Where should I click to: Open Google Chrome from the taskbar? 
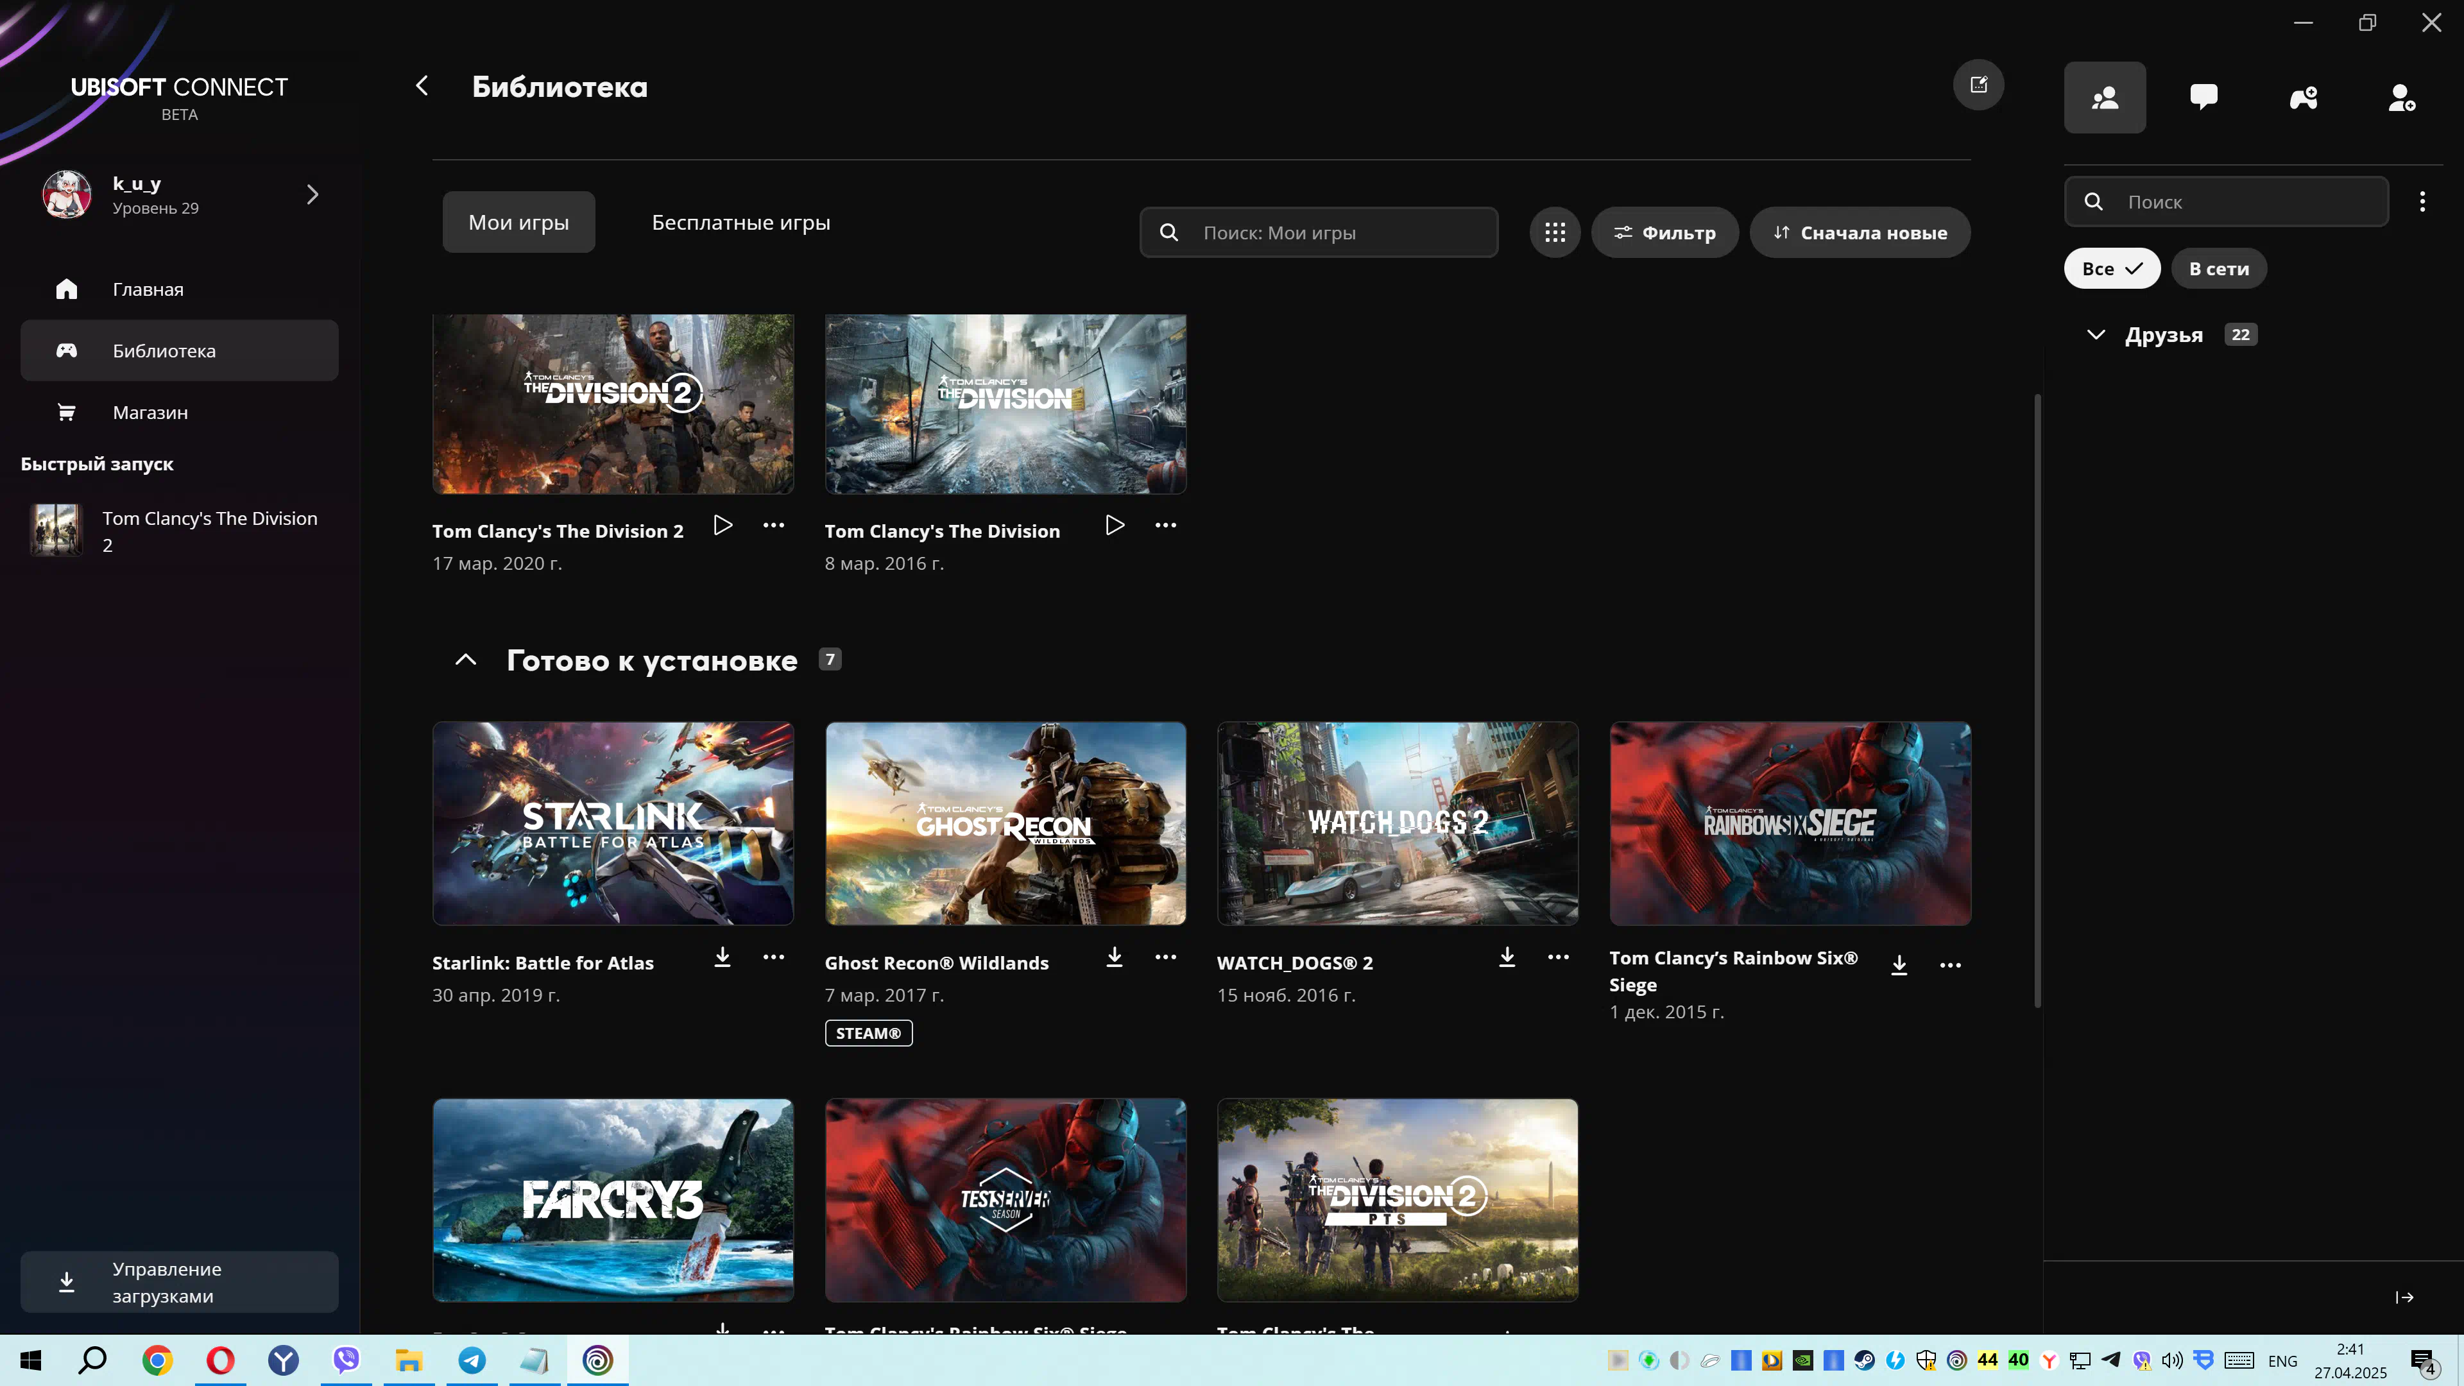tap(157, 1360)
